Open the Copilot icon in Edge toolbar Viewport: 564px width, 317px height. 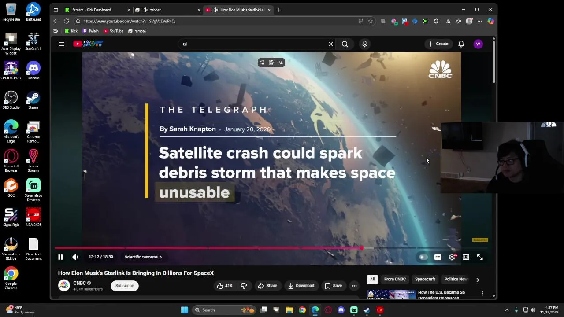(x=490, y=21)
